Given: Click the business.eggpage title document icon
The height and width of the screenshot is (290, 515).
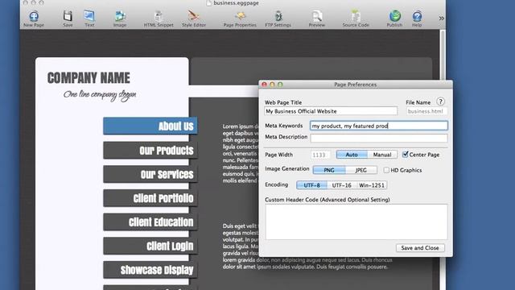Looking at the screenshot, I should tap(208, 3).
